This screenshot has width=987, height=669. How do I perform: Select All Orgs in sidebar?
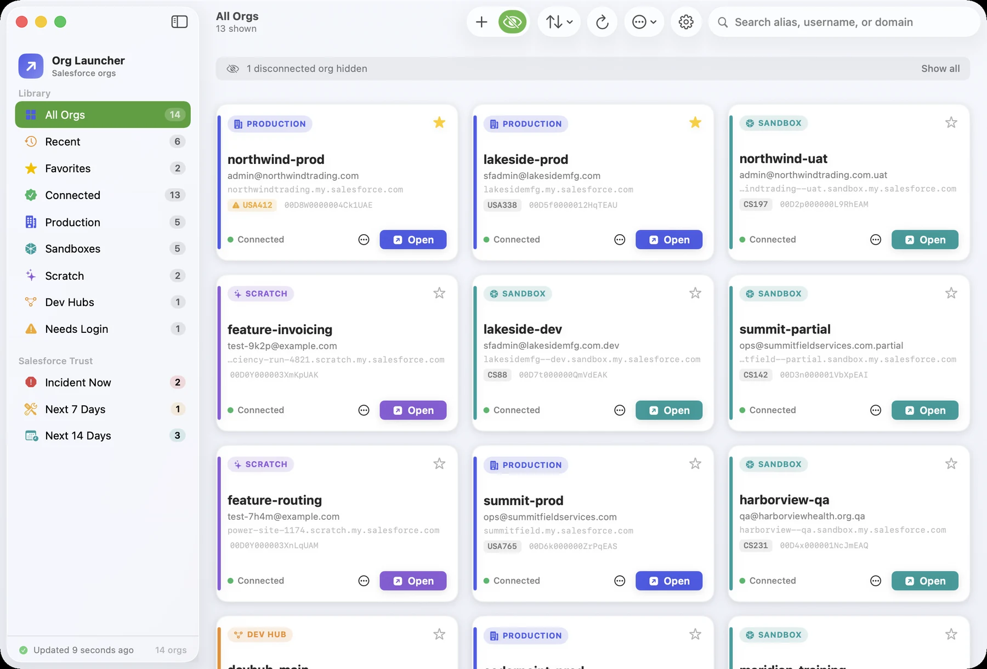pyautogui.click(x=103, y=115)
